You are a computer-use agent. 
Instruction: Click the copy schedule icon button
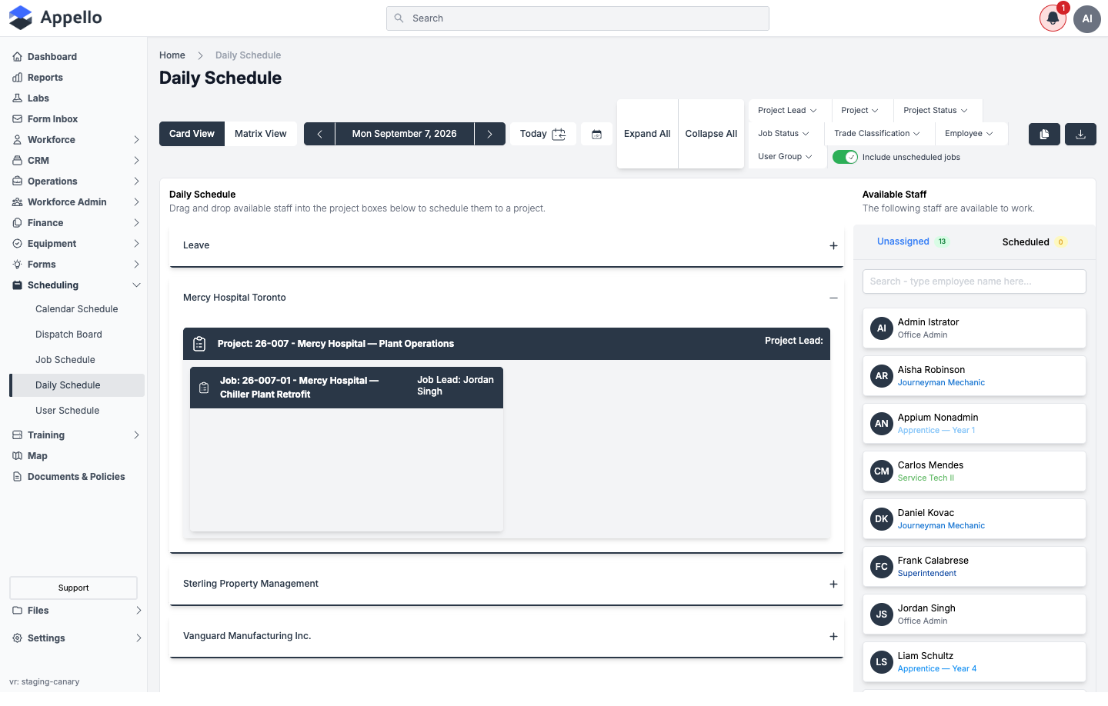click(x=1044, y=134)
